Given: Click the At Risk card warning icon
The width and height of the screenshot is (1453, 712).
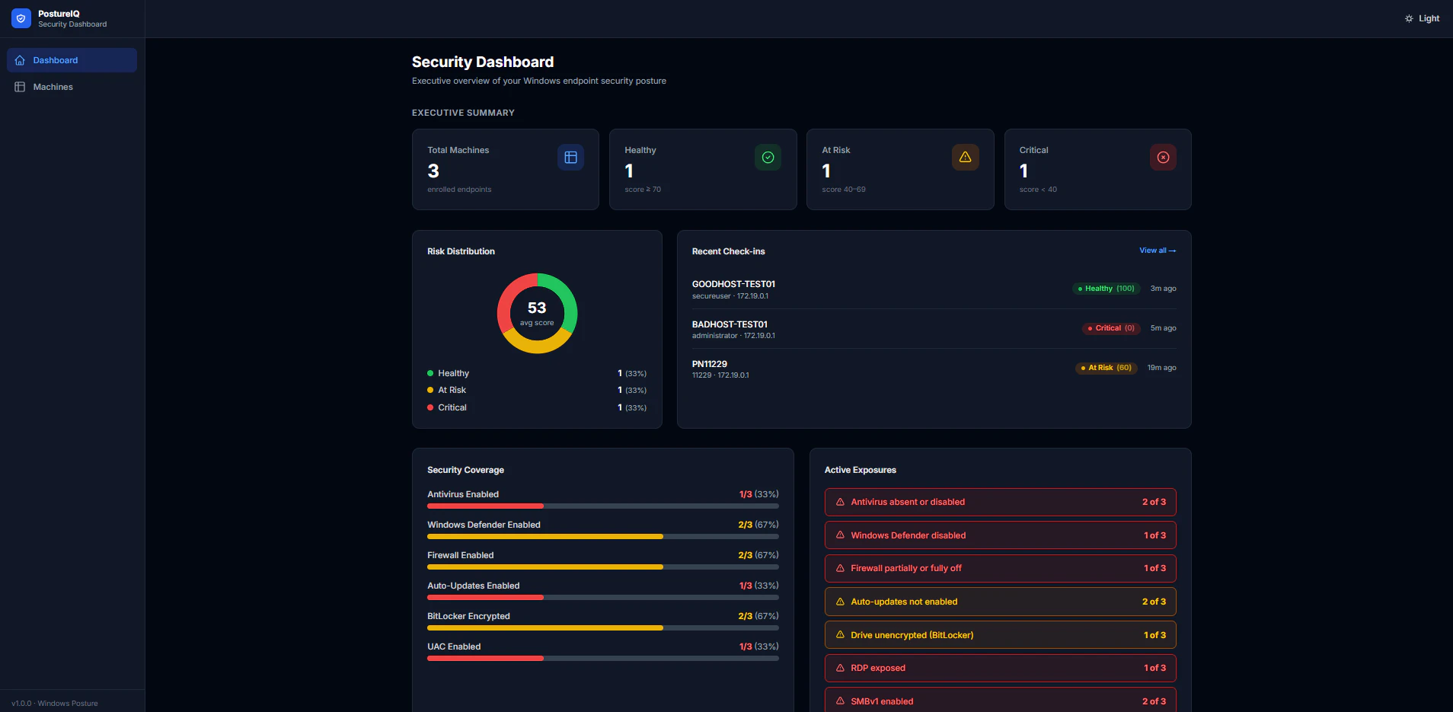Looking at the screenshot, I should point(965,158).
